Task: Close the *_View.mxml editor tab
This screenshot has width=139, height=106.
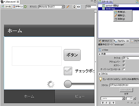Action: tap(18, 2)
